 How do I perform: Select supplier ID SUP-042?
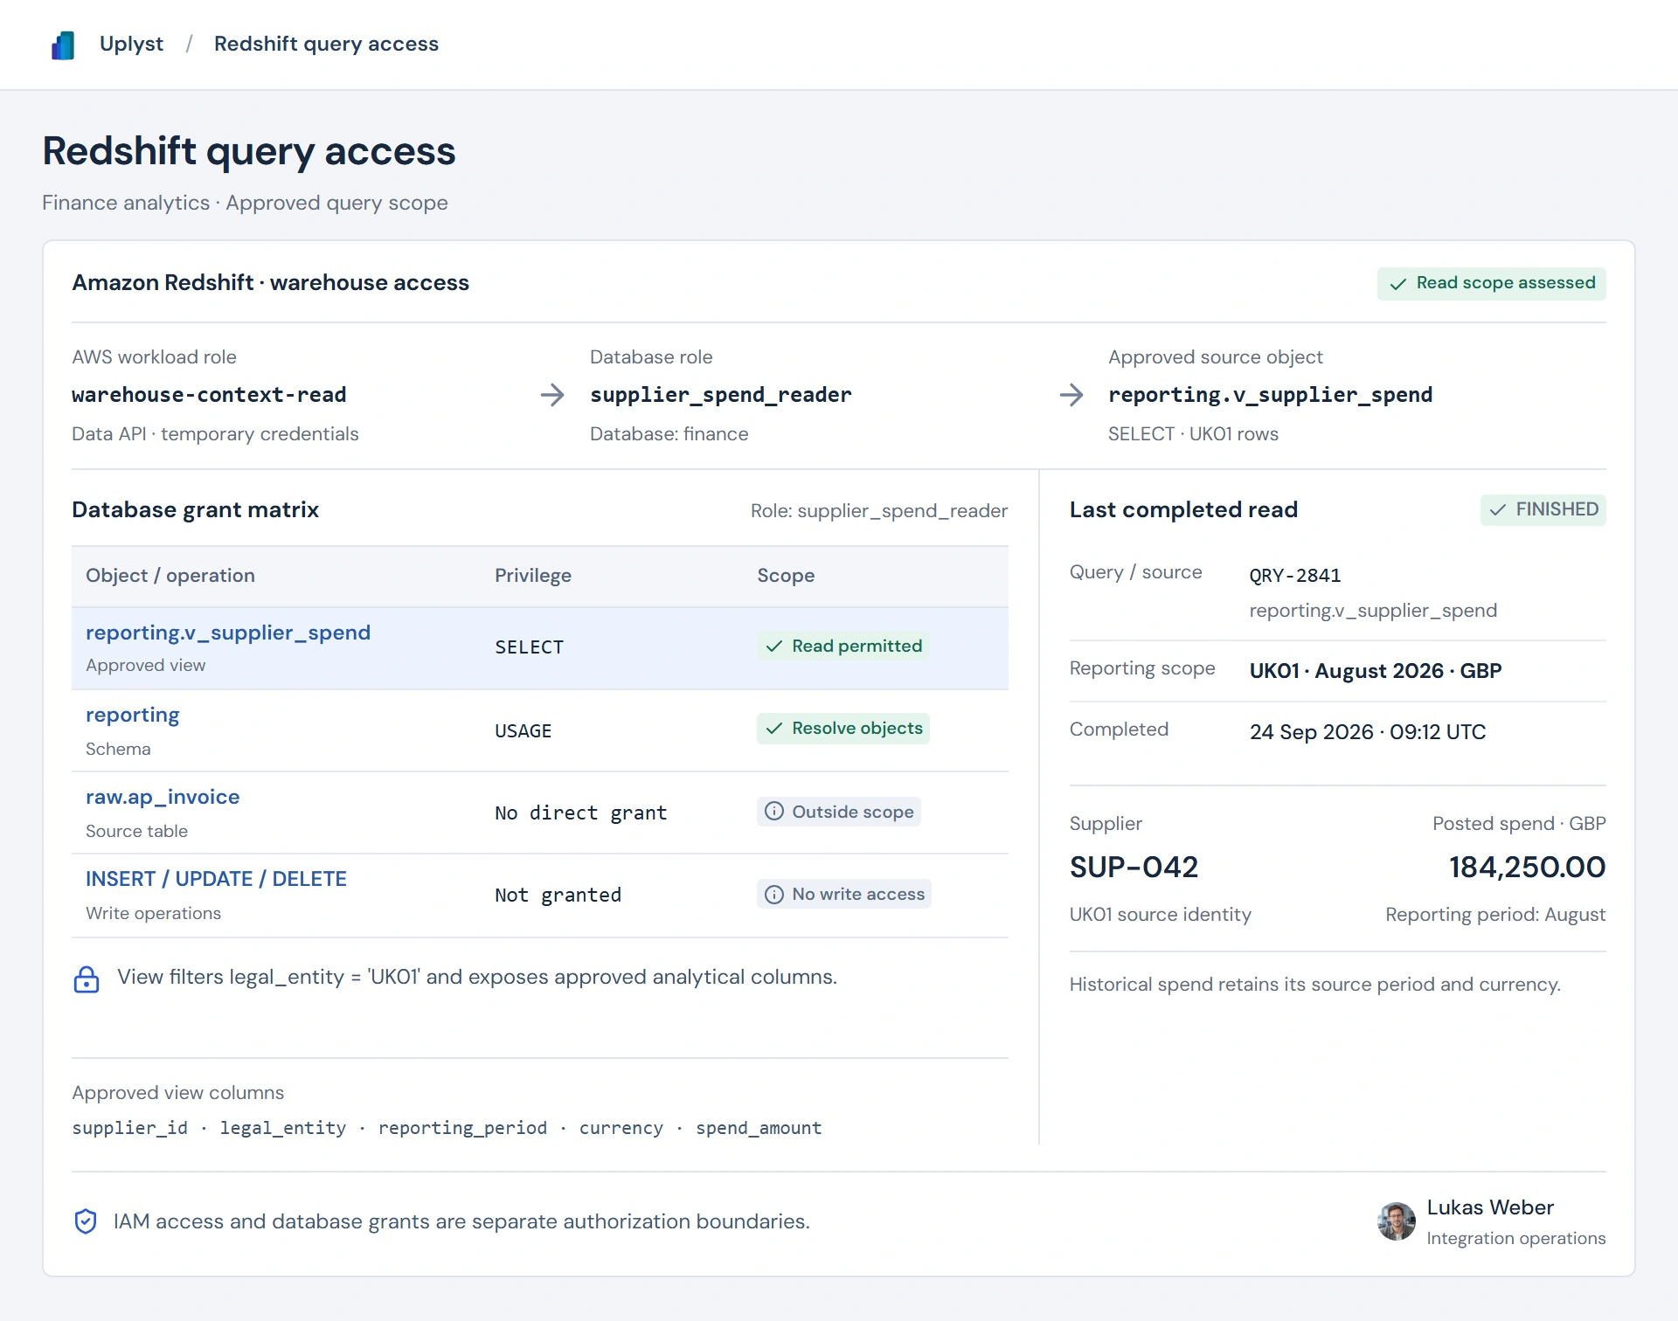(1134, 868)
